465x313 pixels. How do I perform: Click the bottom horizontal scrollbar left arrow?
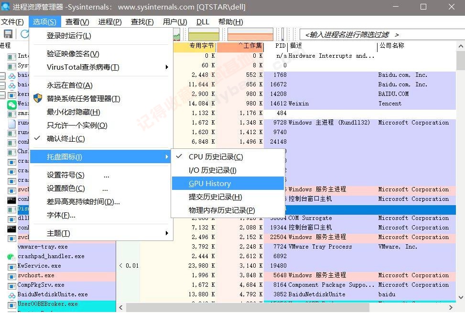(120, 308)
